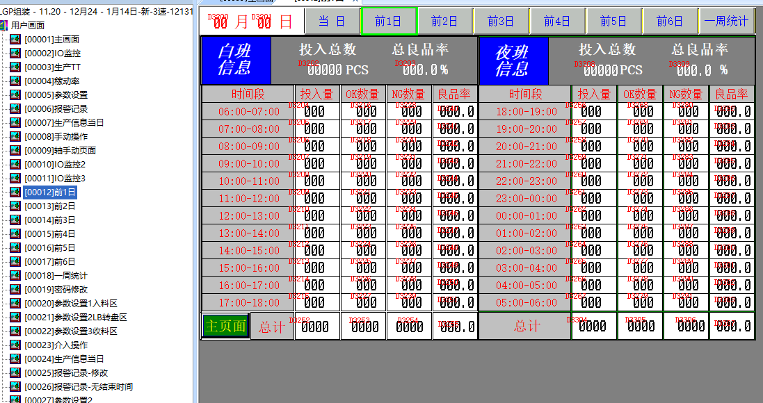The width and height of the screenshot is (763, 403).
Task: Click the icon beside [00001]主画面
Action: [15, 40]
